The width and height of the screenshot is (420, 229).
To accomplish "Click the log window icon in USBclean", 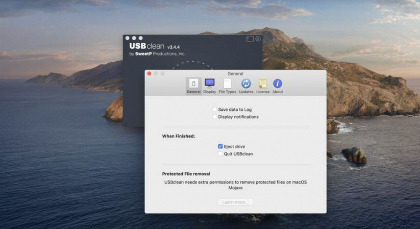I will [x=250, y=39].
